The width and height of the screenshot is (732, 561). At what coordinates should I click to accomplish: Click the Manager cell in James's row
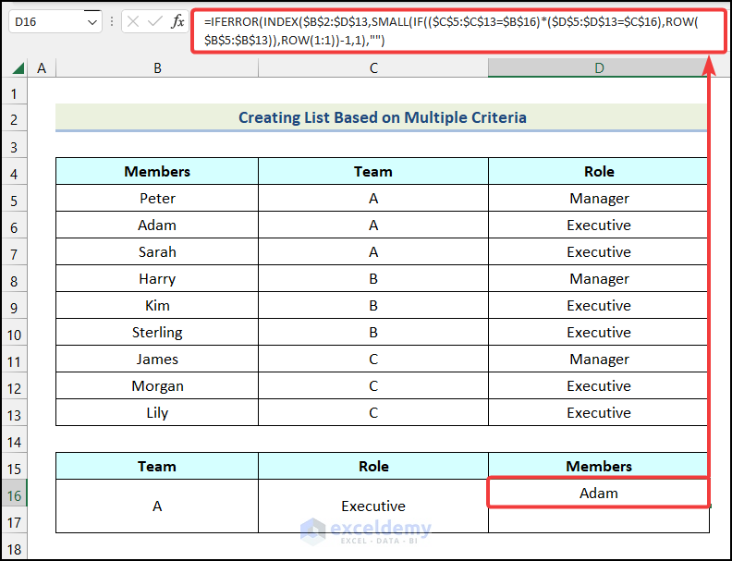pyautogui.click(x=599, y=359)
